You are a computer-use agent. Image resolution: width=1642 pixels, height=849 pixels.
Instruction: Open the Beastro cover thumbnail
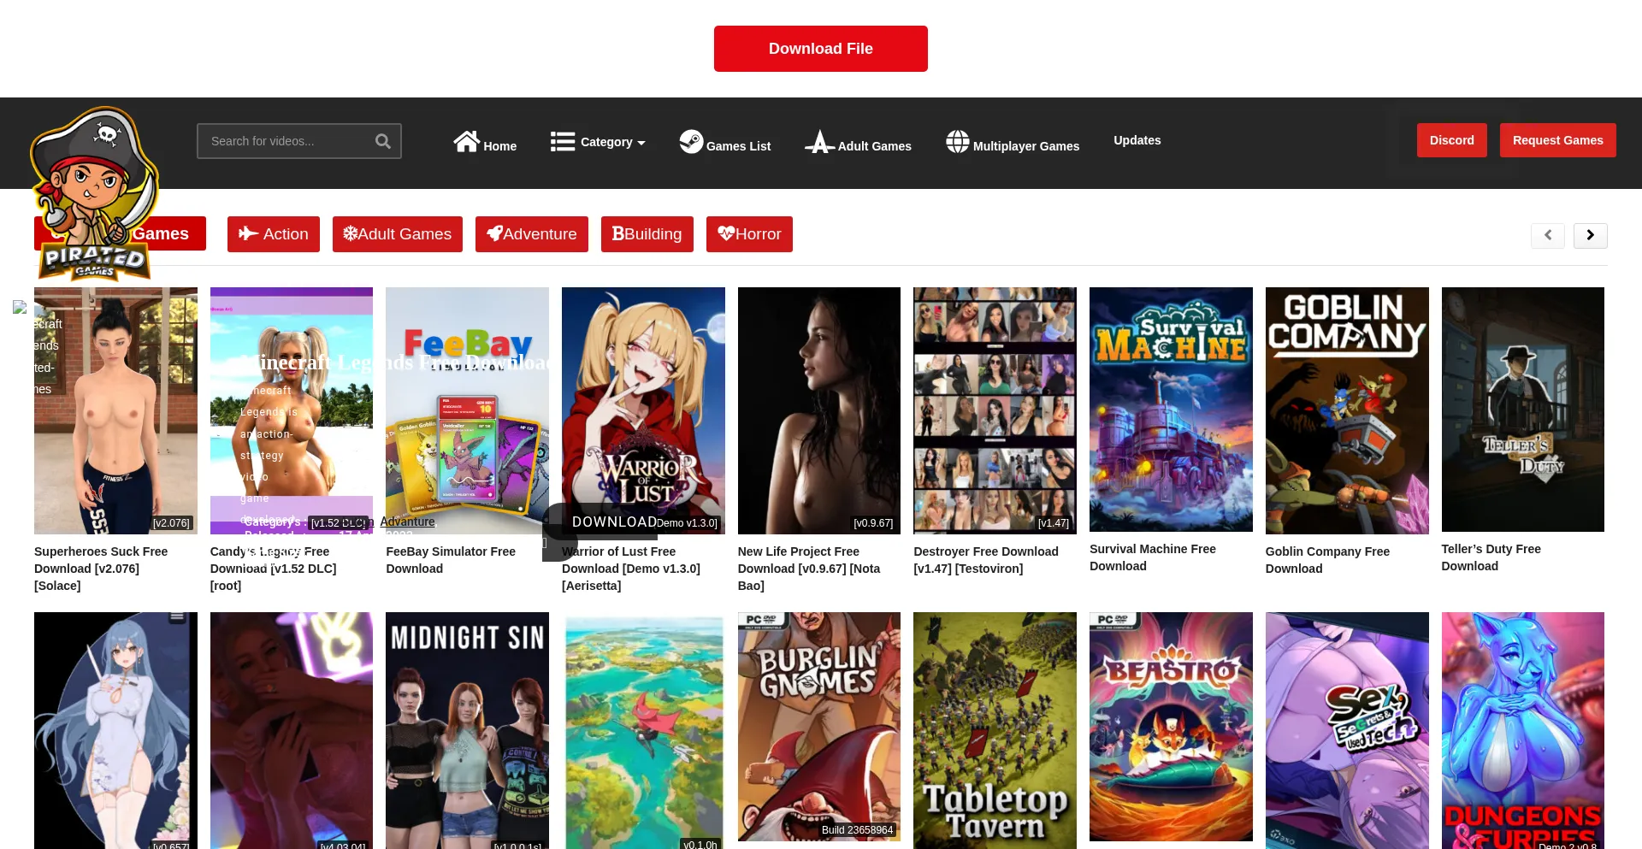1171,727
